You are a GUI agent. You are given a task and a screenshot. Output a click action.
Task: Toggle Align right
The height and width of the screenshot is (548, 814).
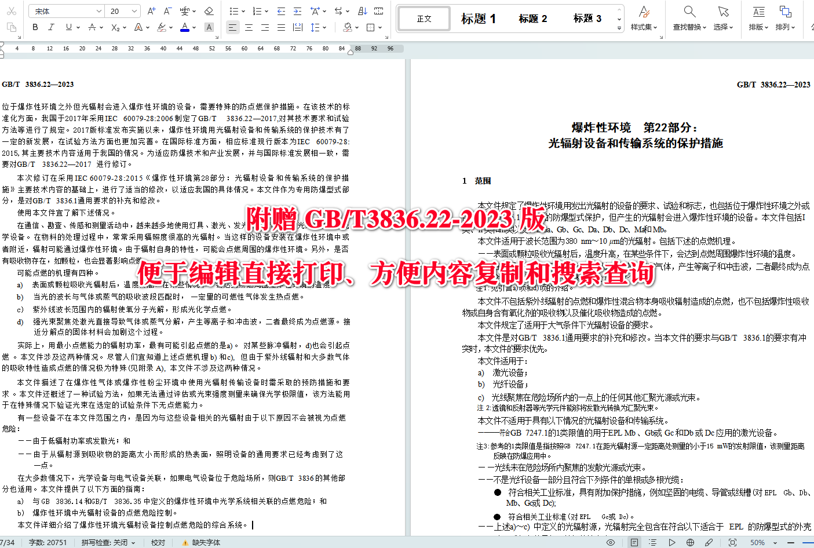click(x=265, y=27)
